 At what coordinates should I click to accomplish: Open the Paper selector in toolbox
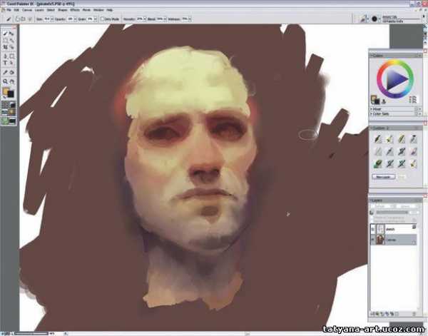(x=6, y=106)
